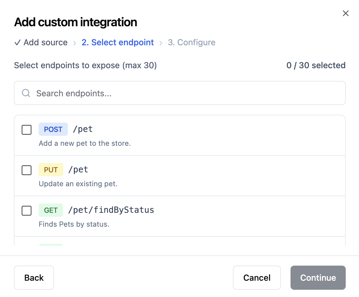The width and height of the screenshot is (359, 297).
Task: Click the chevron between Add source and Select endpoint
Action: (74, 43)
